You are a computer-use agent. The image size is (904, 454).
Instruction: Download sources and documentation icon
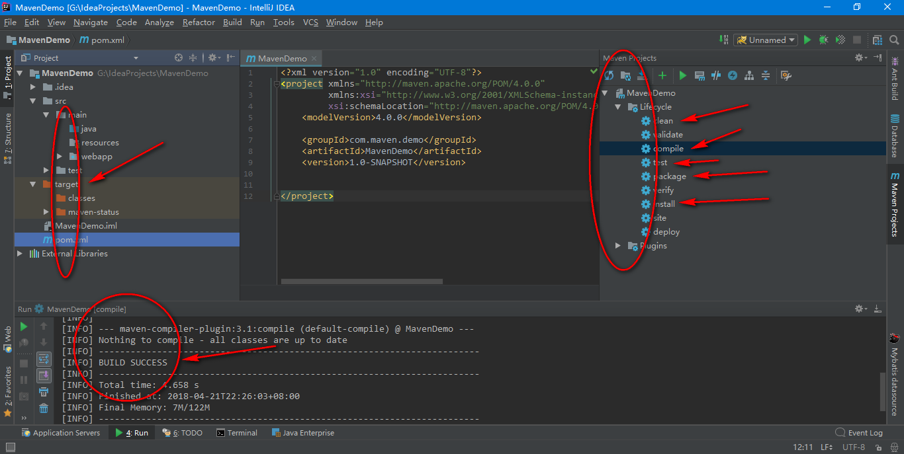[x=641, y=75]
